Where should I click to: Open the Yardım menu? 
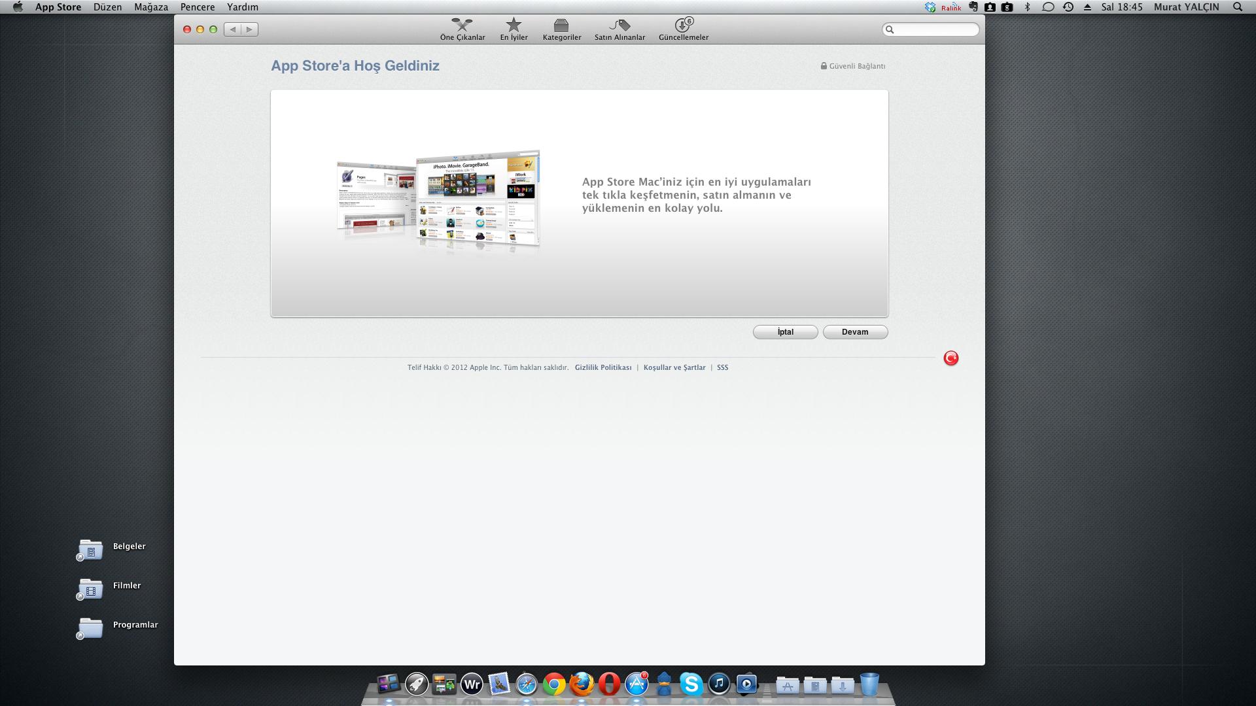coord(243,7)
